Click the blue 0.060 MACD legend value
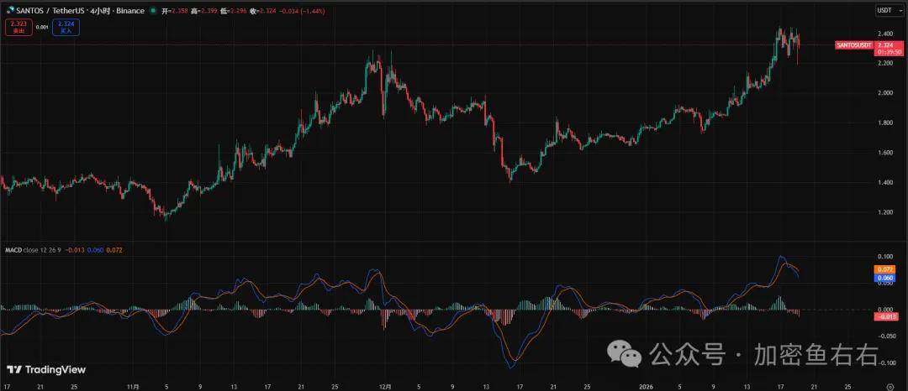The height and width of the screenshot is (391, 908). (x=94, y=250)
